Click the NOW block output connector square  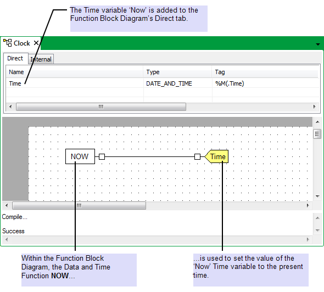click(102, 156)
